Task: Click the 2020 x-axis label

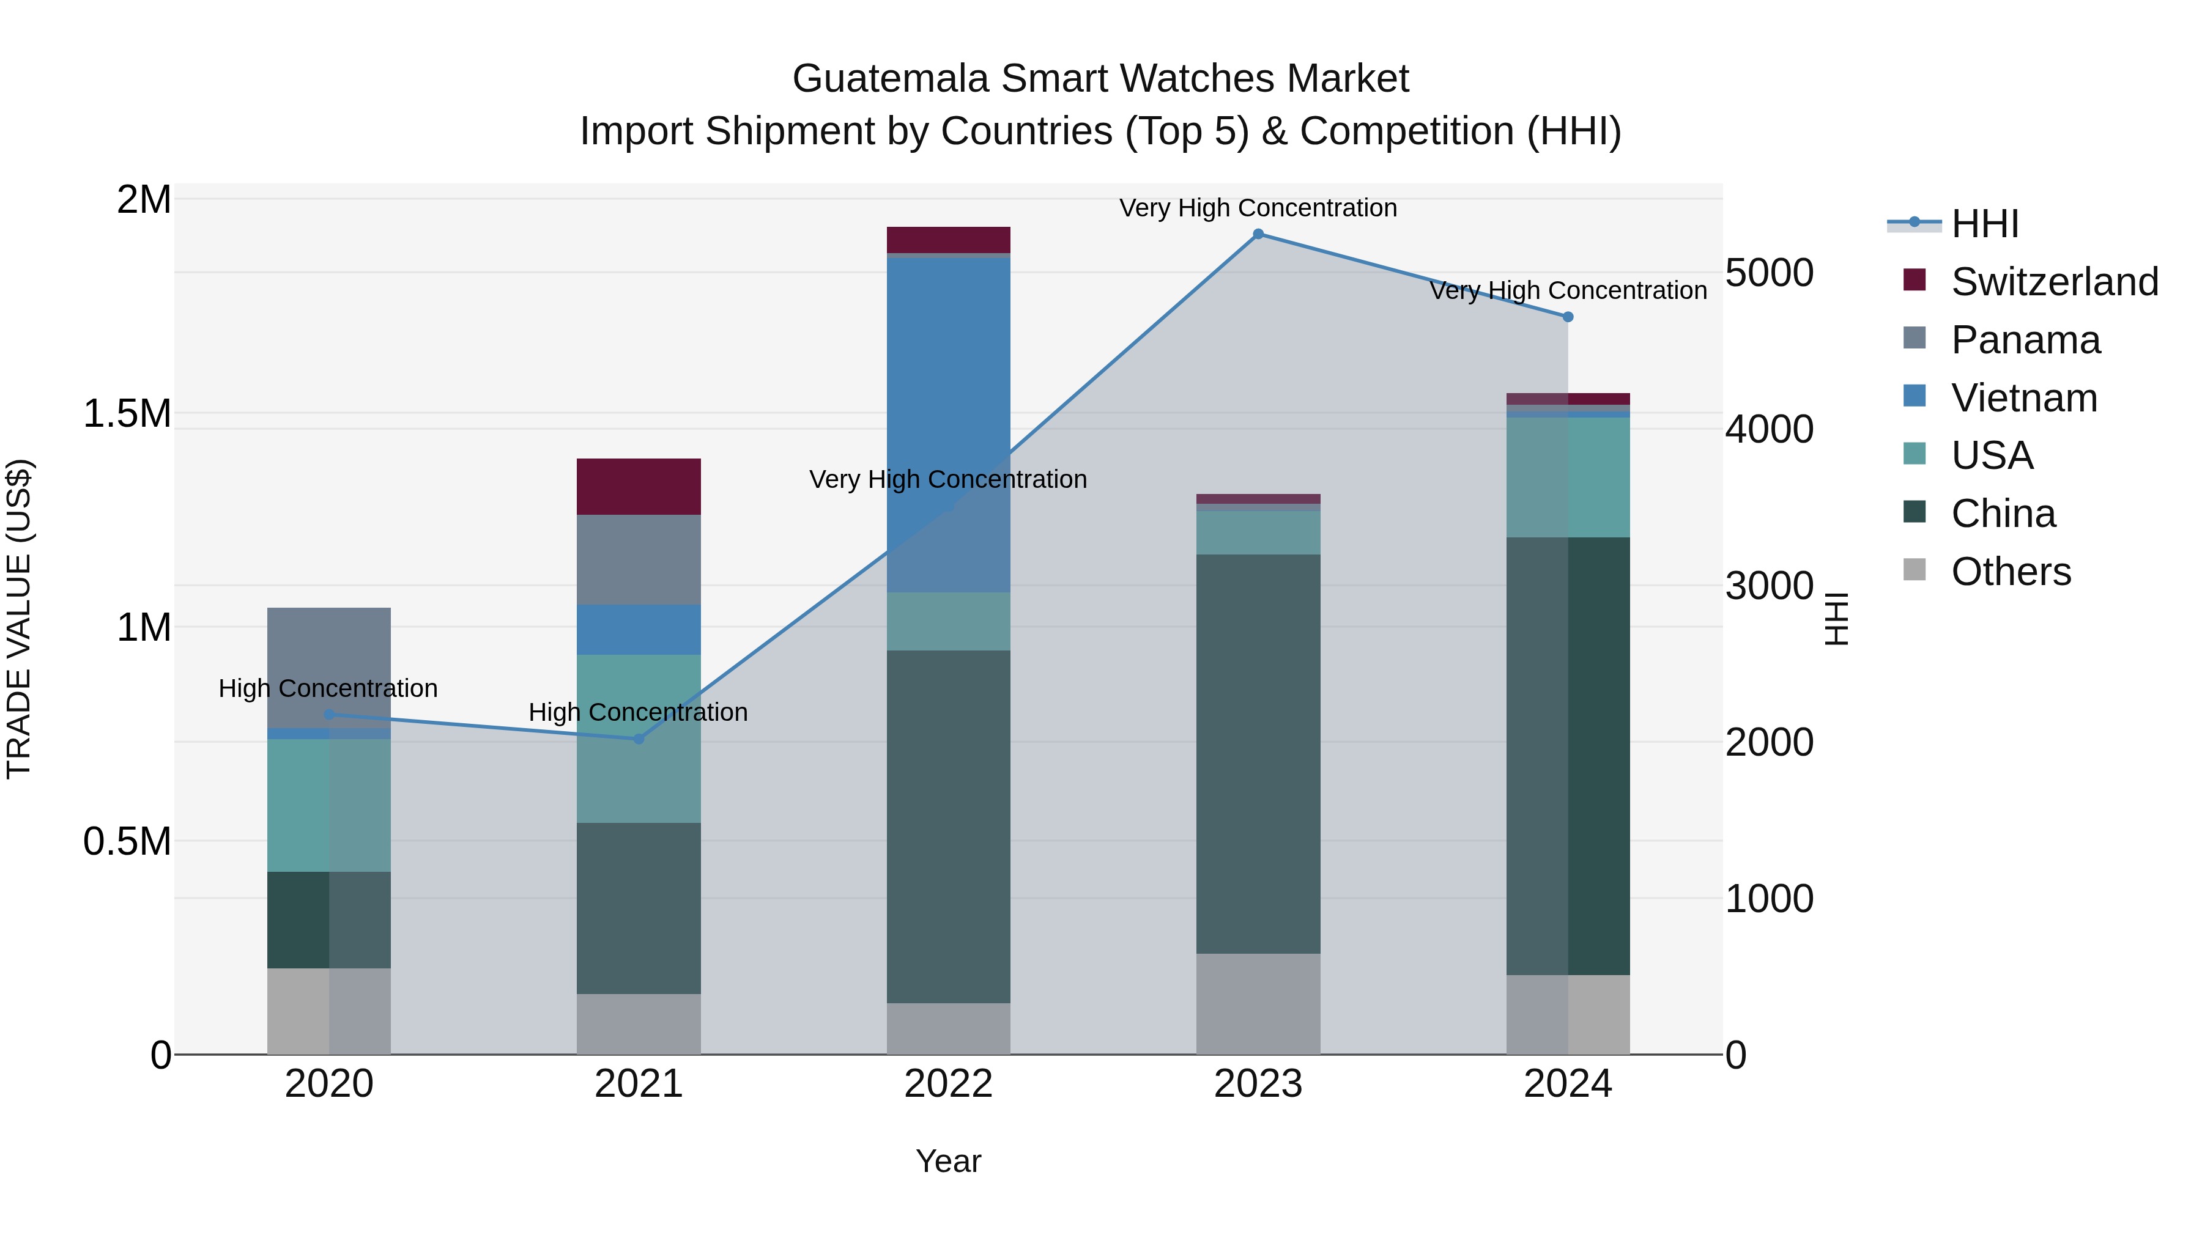Action: [329, 1084]
